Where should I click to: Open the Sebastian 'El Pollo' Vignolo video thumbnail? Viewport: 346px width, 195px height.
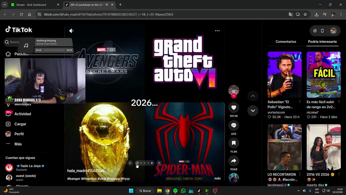coord(285,74)
